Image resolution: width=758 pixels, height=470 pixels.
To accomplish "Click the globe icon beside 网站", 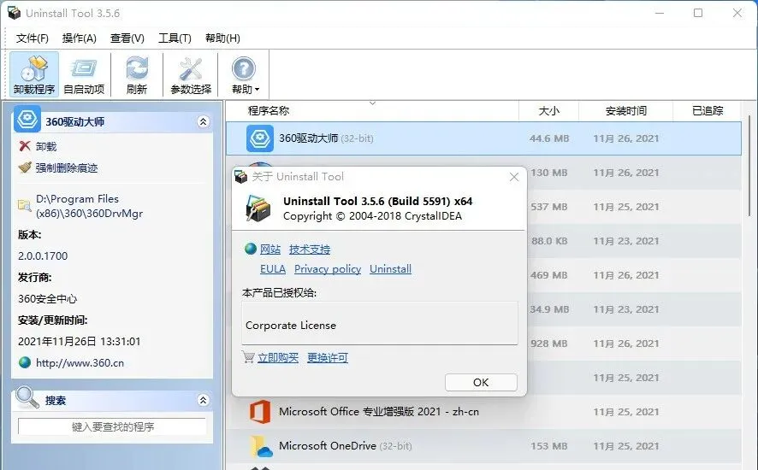I will tap(250, 249).
